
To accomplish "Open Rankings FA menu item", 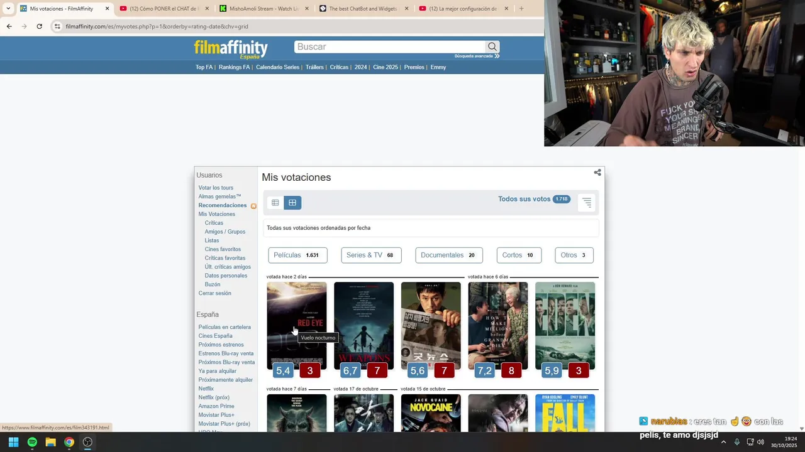I will [234, 67].
